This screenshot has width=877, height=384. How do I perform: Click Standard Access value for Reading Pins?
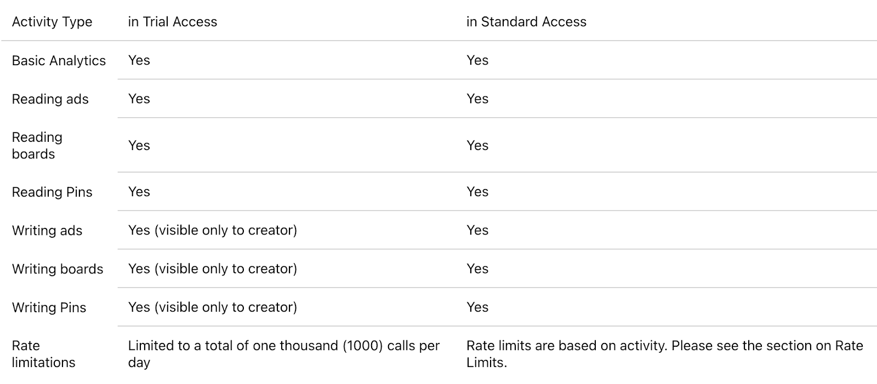tap(477, 192)
